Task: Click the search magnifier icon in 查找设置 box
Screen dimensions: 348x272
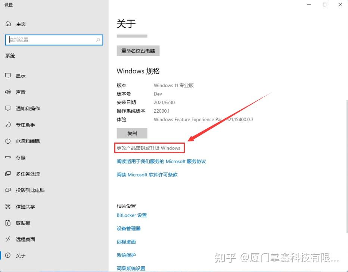Action: coord(98,40)
